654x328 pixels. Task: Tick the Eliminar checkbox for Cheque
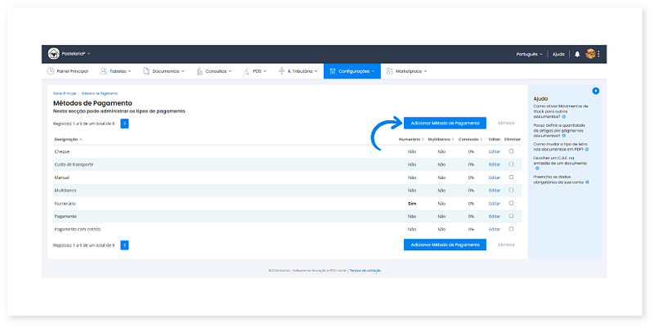(512, 151)
